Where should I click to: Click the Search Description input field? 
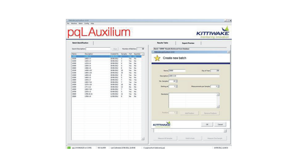(x=98, y=48)
